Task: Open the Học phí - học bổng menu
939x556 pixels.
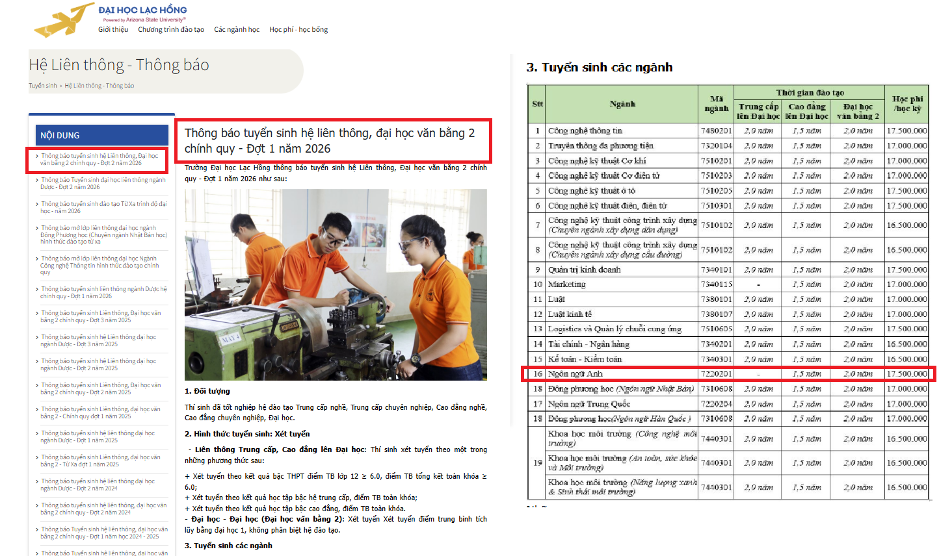Action: point(298,29)
